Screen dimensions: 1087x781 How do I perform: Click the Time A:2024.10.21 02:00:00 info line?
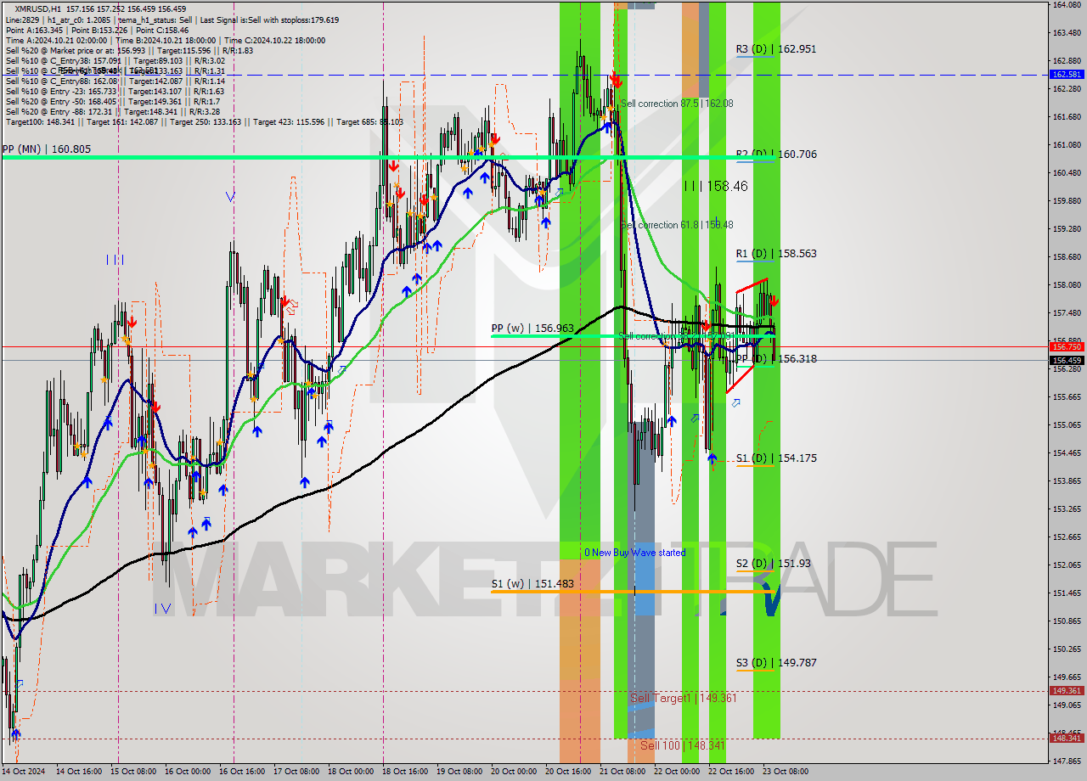[x=165, y=40]
